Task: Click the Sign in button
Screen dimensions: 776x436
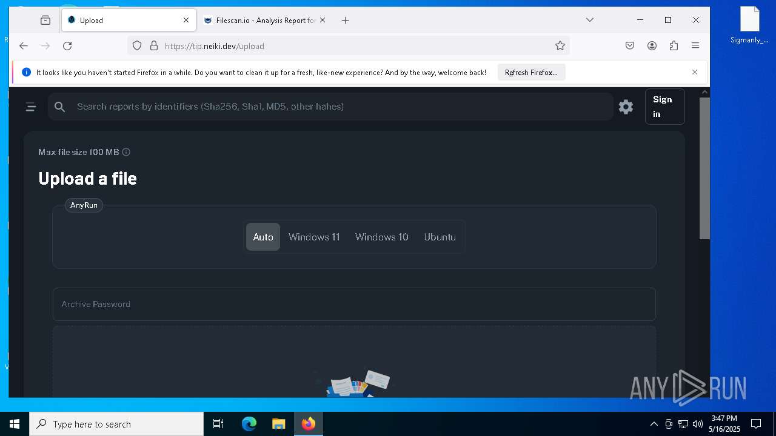Action: coord(664,107)
